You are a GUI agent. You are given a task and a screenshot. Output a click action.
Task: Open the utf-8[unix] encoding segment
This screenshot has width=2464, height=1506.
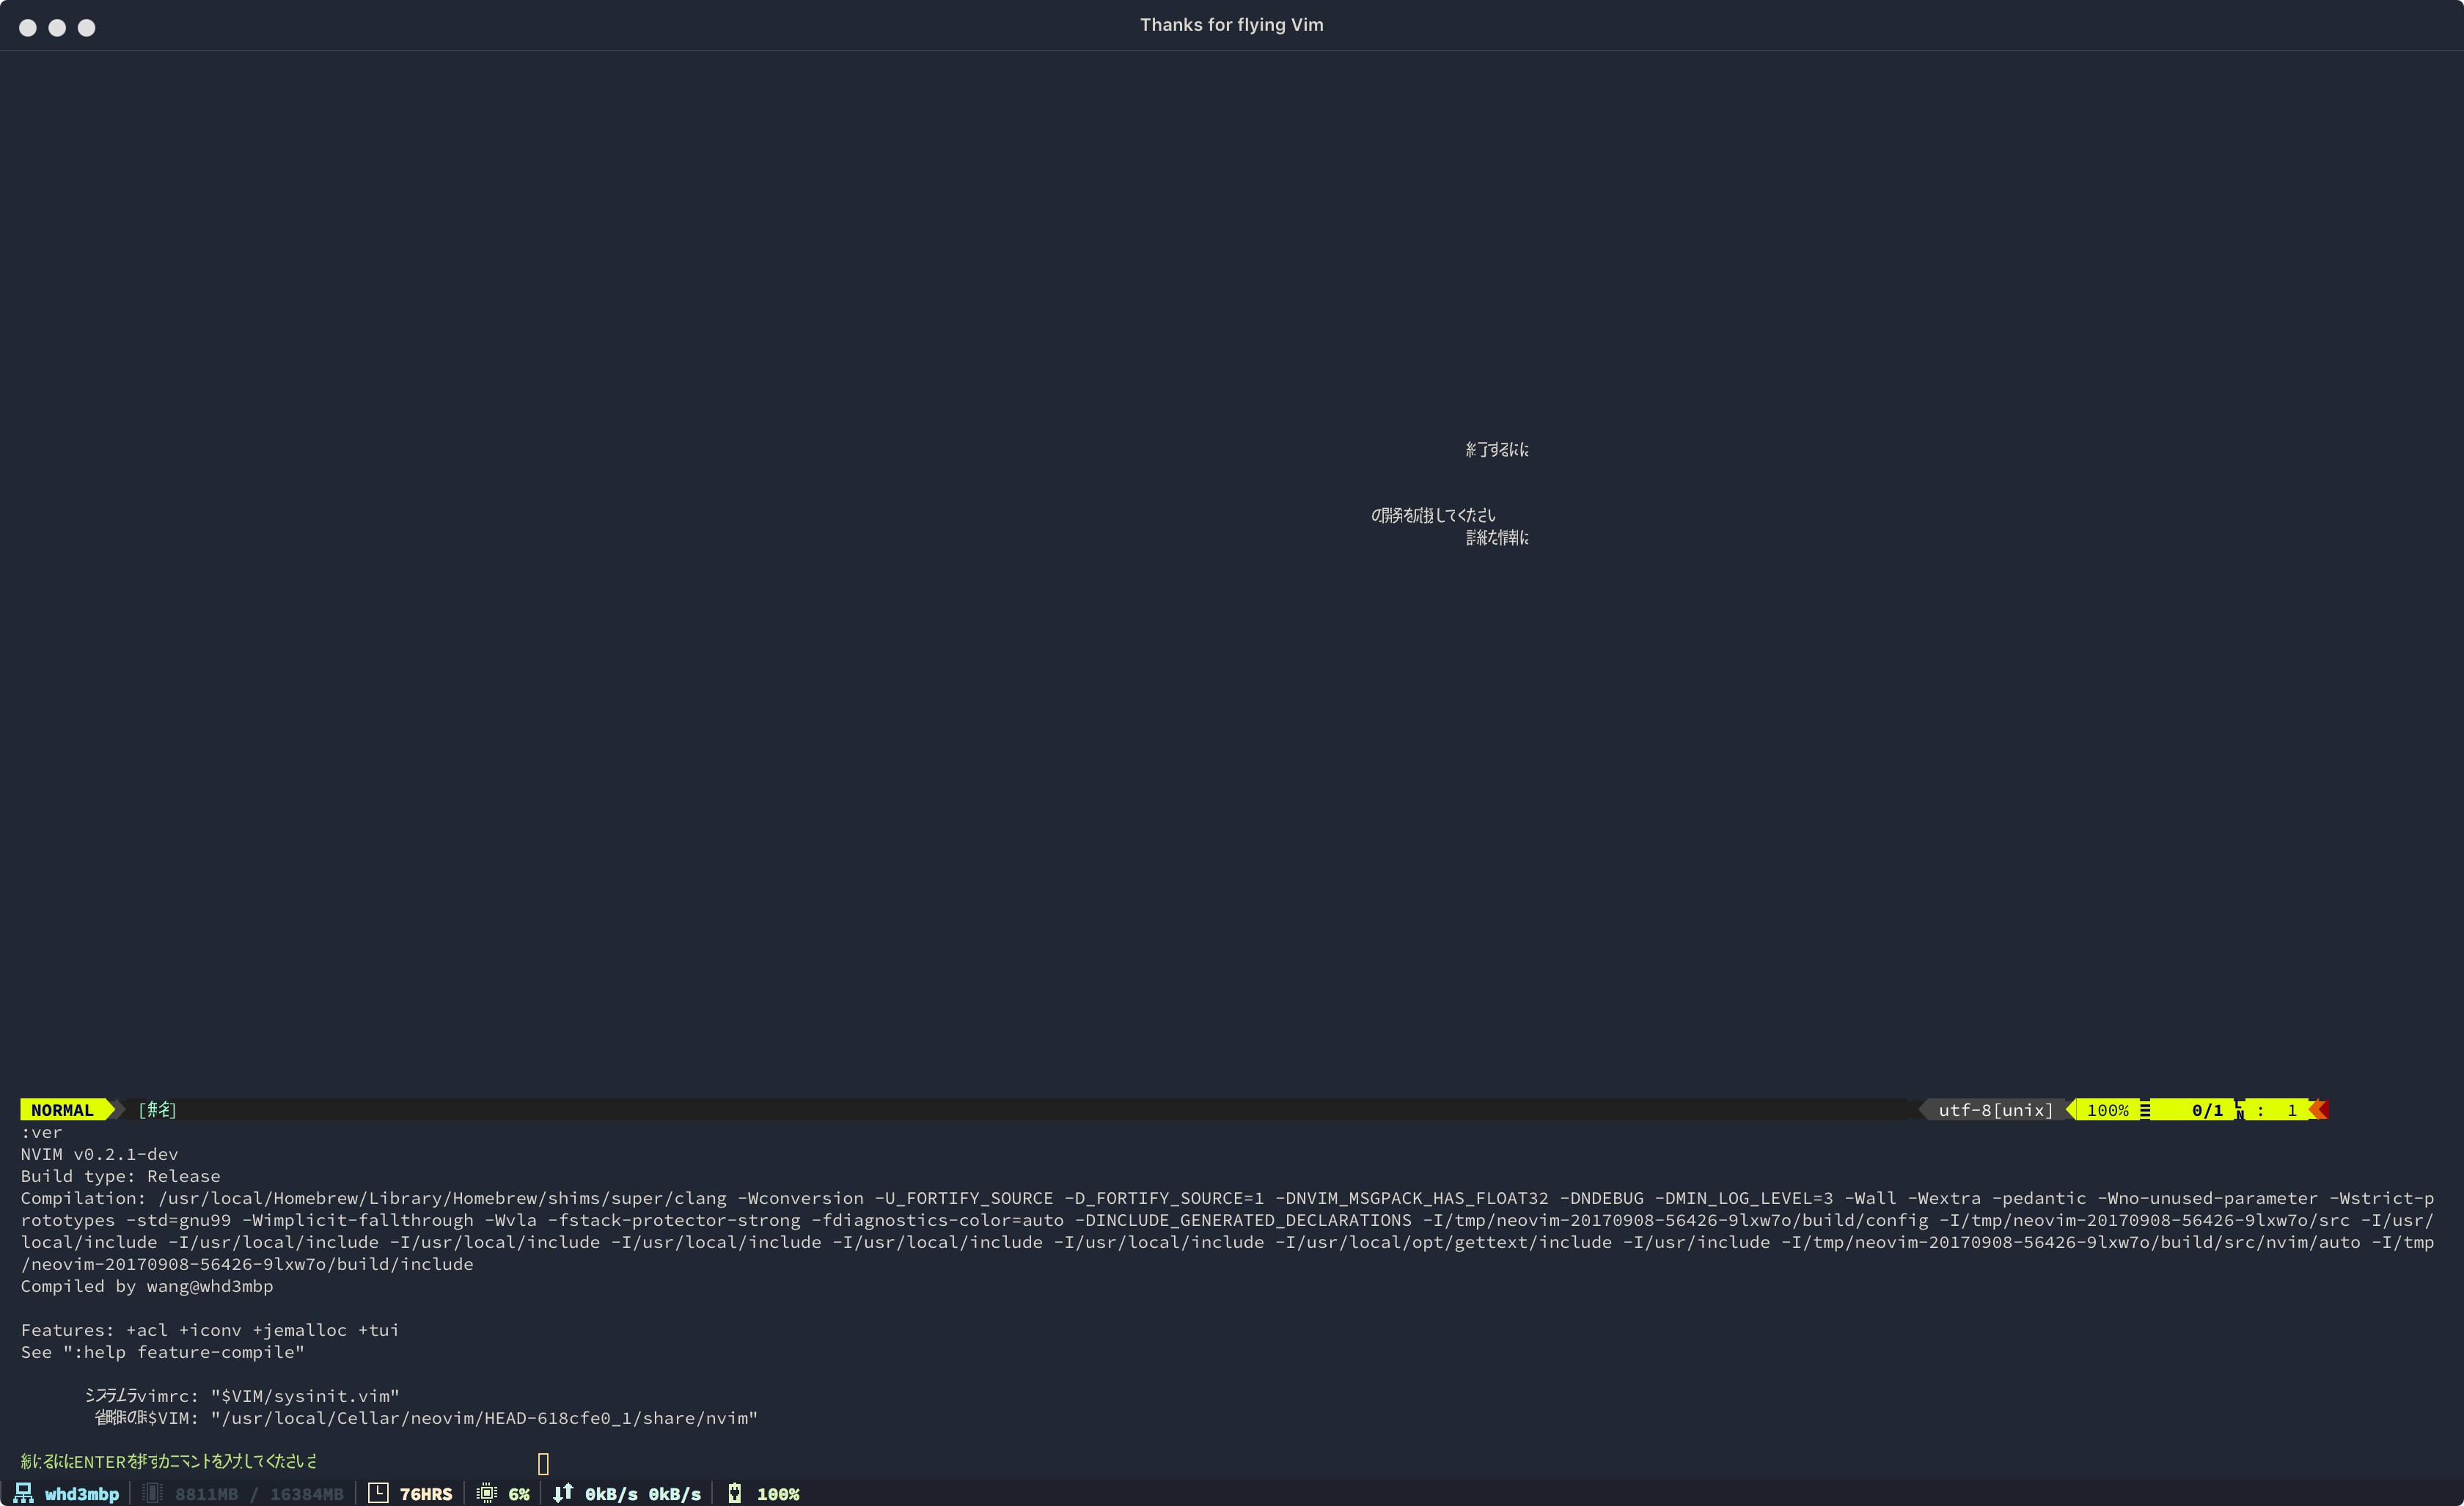(1996, 1110)
